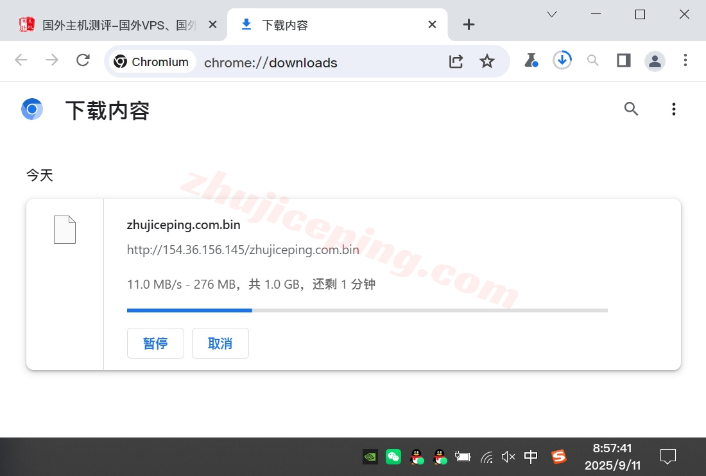Share this page from address bar
Screen dimensions: 706x476
(456, 61)
